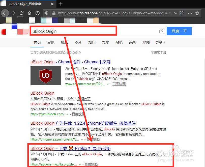Open 百度快照 for chromestore result
Image resolution: width=205 pixels, height=167 pixels.
coord(119,84)
